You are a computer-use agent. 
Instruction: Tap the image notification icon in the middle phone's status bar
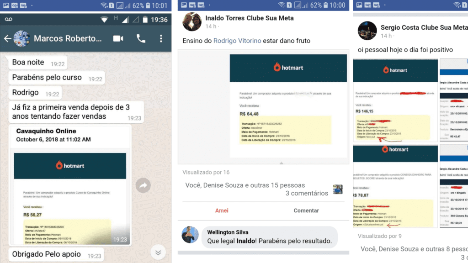tap(184, 5)
